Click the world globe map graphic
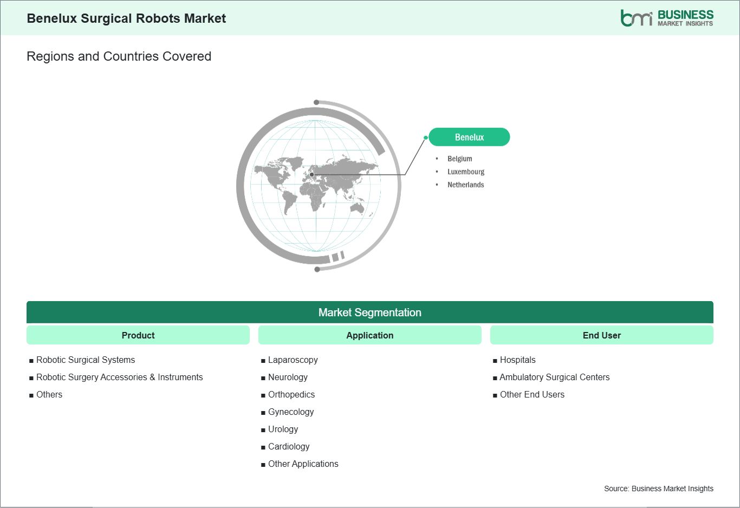The width and height of the screenshot is (740, 508). 319,186
